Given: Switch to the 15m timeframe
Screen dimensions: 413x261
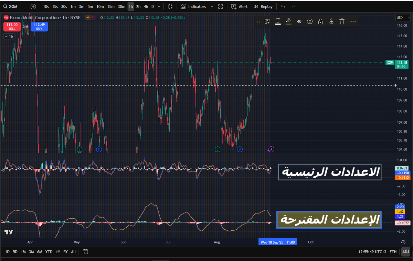Looking at the screenshot, I should (x=111, y=7).
